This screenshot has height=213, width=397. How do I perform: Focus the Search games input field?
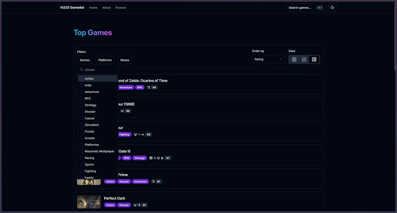tap(306, 7)
